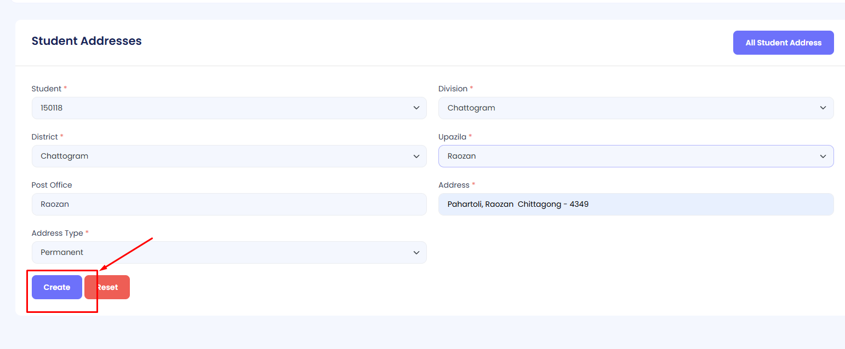Open the Division dropdown set to Chattogram
The height and width of the screenshot is (349, 845).
[x=625, y=108]
